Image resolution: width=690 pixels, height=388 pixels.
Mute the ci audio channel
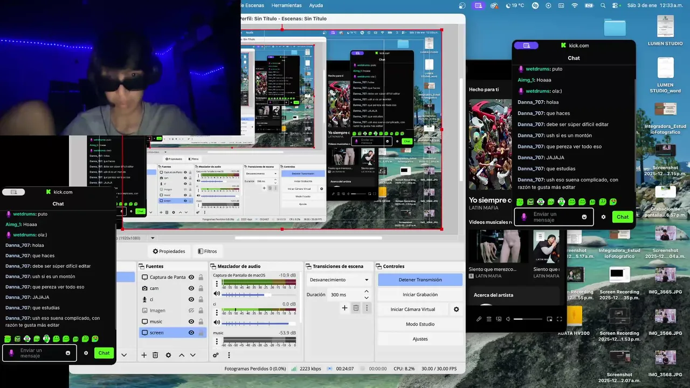pos(217,322)
